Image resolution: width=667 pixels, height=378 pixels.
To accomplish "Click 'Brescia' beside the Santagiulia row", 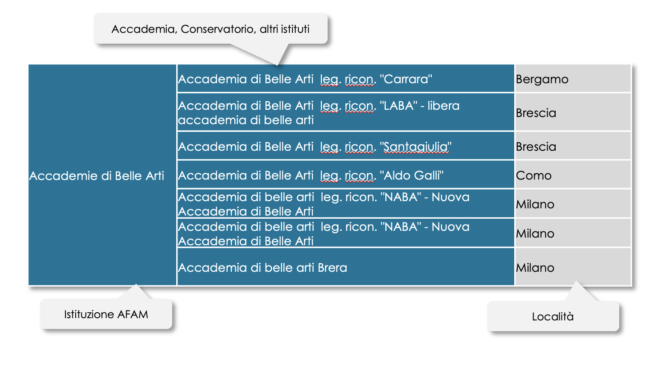I will 536,147.
